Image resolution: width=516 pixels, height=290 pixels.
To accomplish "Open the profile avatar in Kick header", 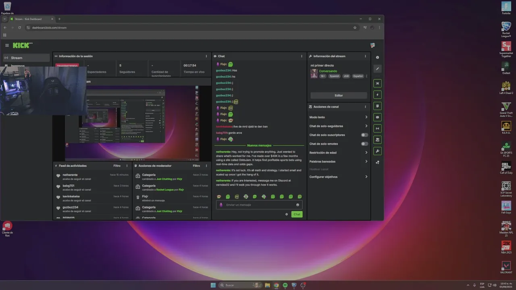I will pyautogui.click(x=372, y=46).
